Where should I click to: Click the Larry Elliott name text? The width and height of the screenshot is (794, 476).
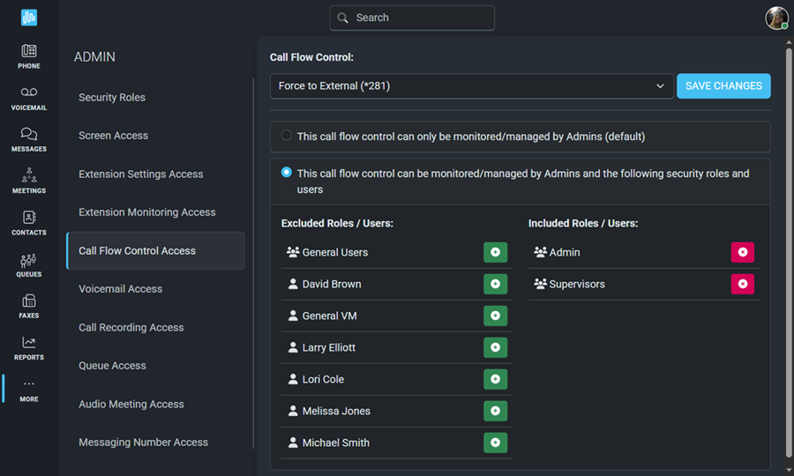pos(329,347)
